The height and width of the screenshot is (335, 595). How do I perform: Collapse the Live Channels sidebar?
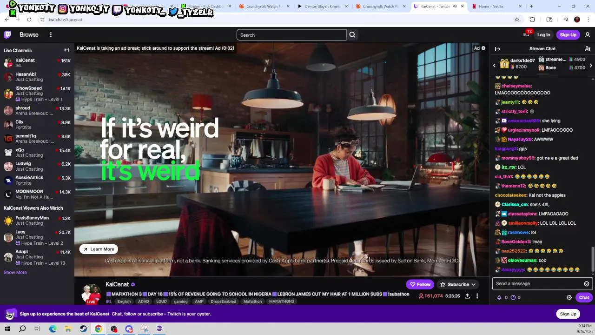tap(66, 50)
